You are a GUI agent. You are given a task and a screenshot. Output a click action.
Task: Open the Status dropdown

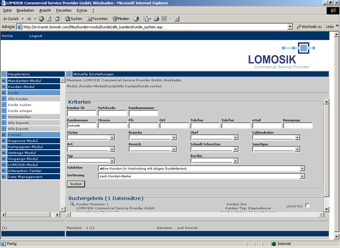tap(91, 137)
